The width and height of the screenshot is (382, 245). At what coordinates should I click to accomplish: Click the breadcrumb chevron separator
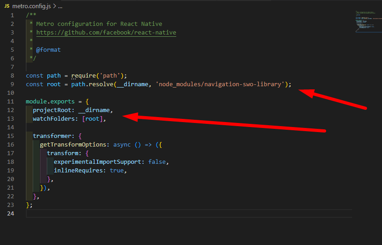(x=54, y=6)
